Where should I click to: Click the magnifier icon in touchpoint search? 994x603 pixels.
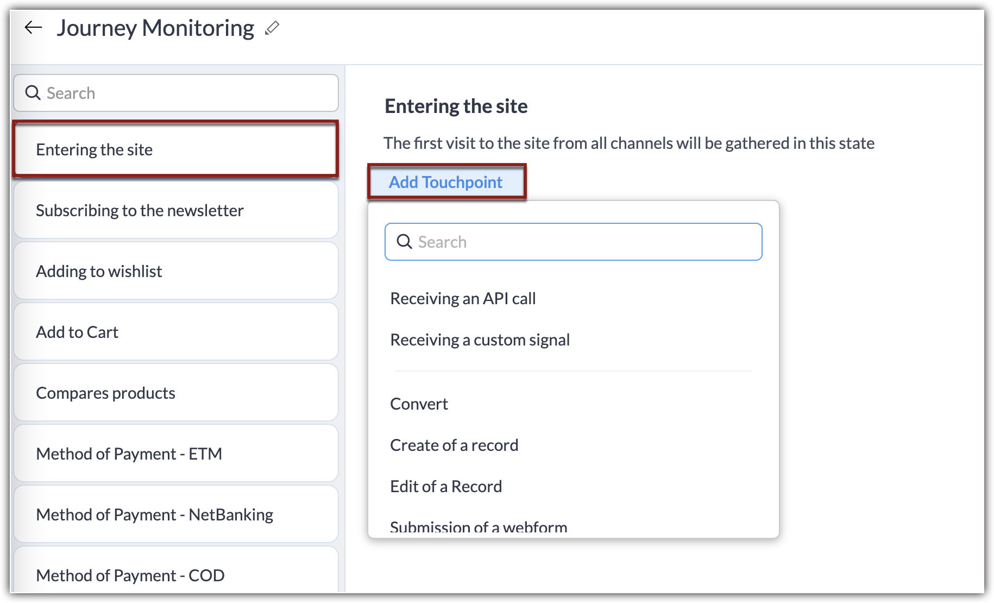(405, 242)
